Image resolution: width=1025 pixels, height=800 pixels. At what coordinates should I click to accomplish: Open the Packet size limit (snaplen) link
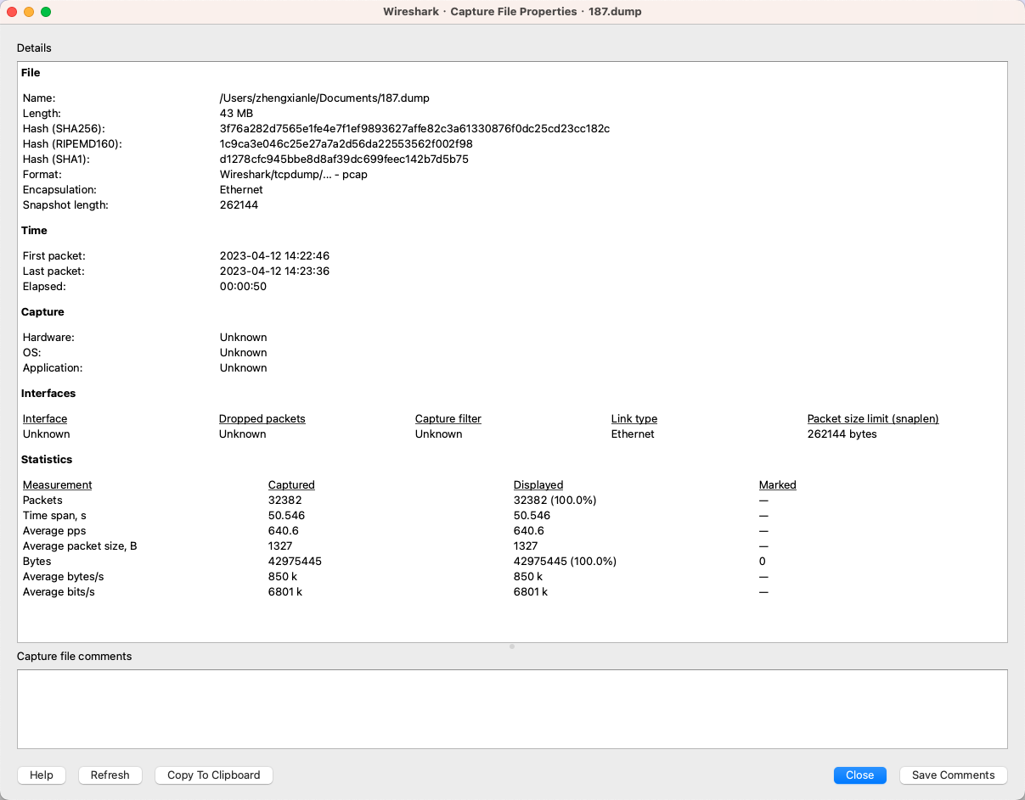pyautogui.click(x=872, y=418)
